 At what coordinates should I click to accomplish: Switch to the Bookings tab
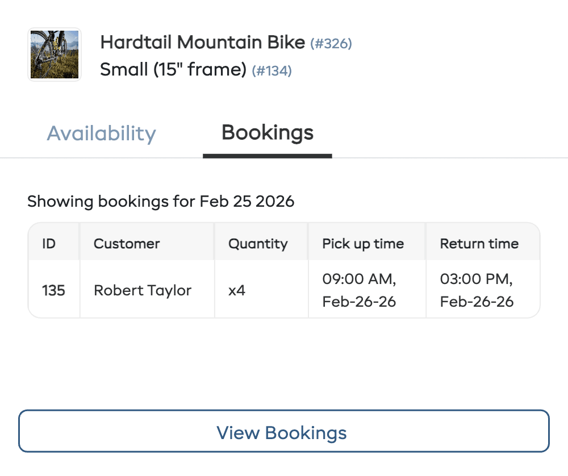tap(267, 132)
